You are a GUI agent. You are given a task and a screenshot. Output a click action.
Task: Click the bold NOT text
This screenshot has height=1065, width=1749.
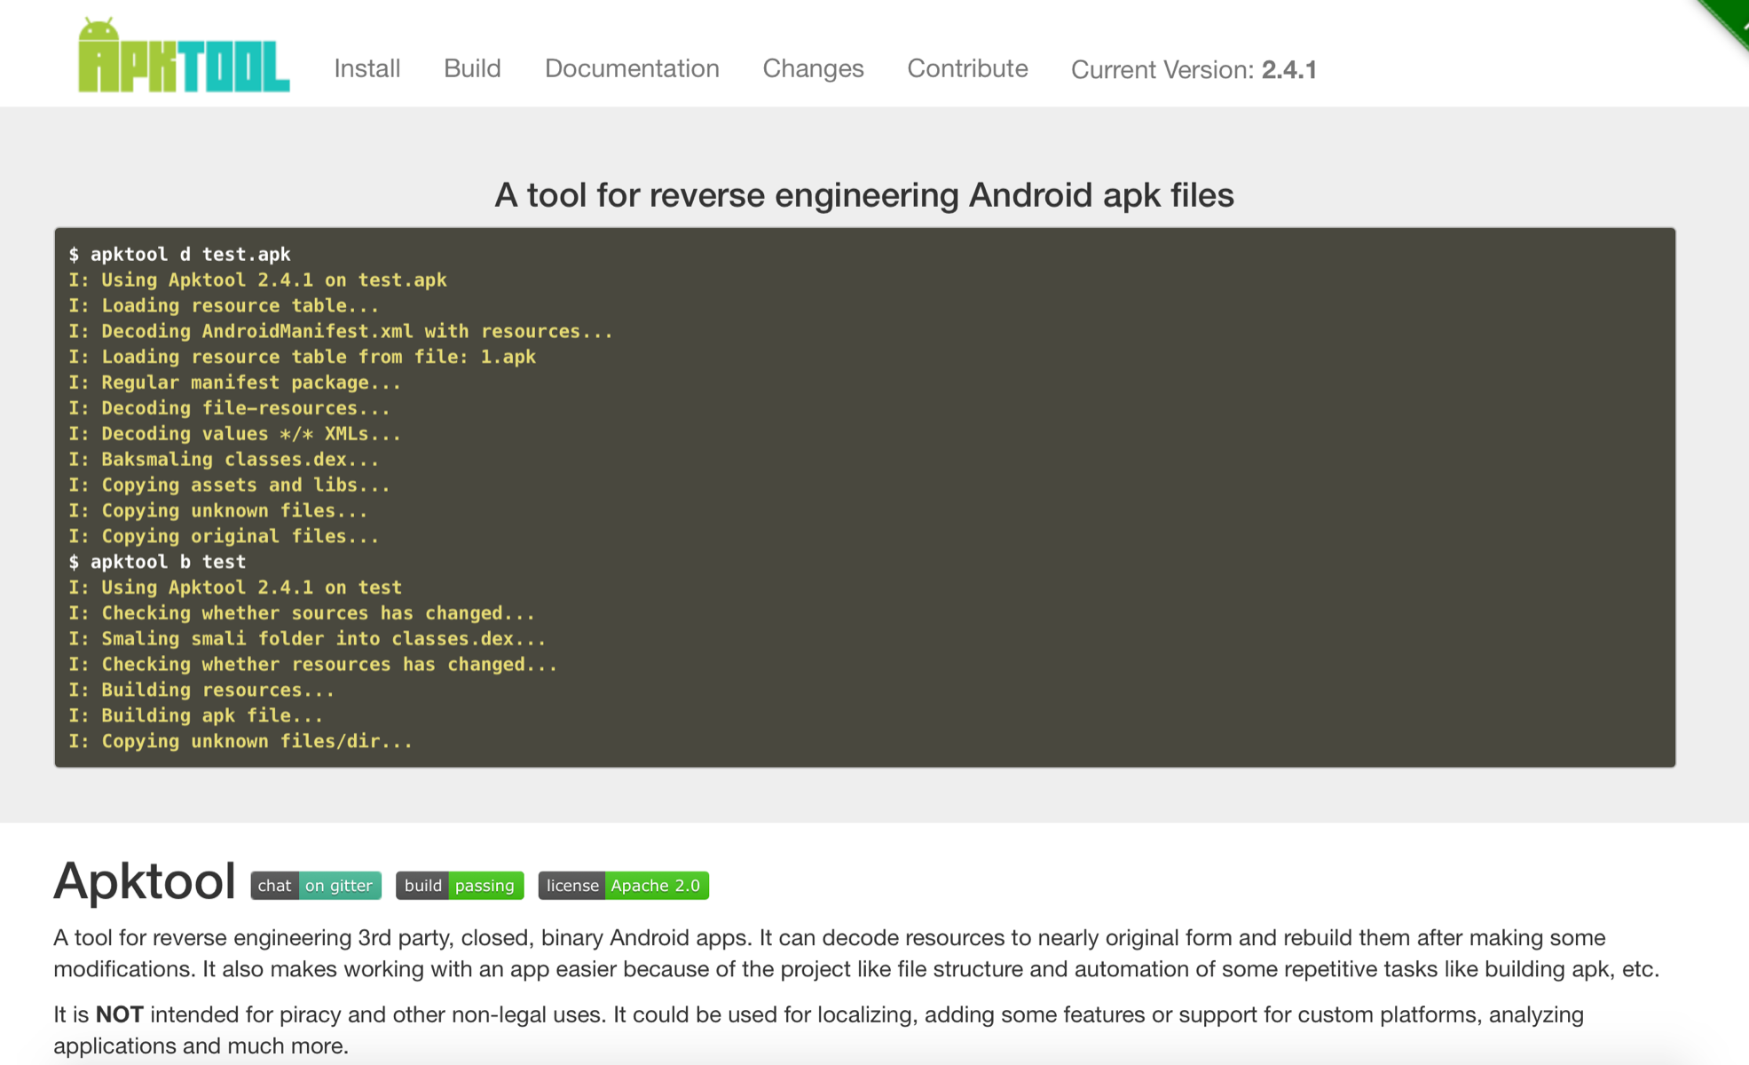coord(119,1014)
